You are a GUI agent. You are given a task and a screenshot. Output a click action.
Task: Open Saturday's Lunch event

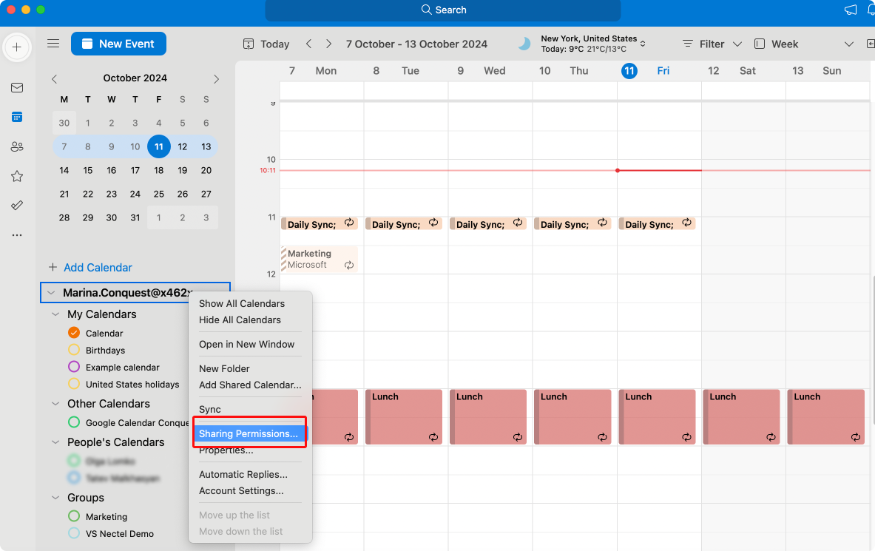pyautogui.click(x=741, y=416)
